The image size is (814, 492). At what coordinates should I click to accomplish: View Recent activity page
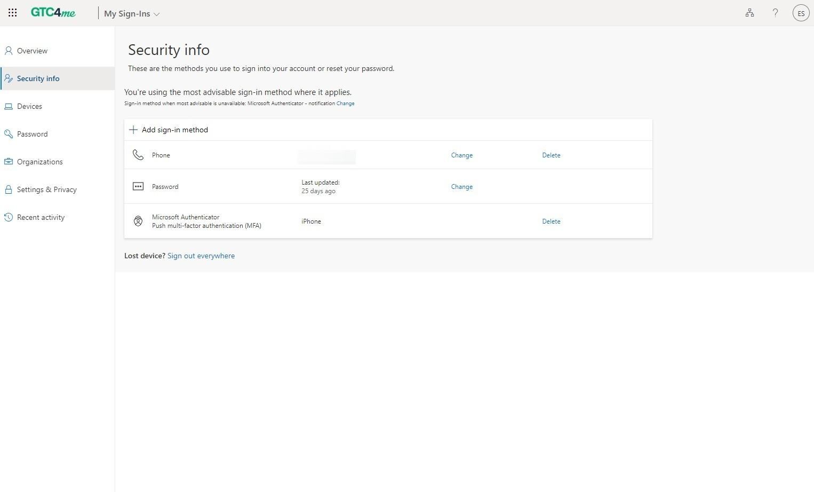[x=41, y=217]
